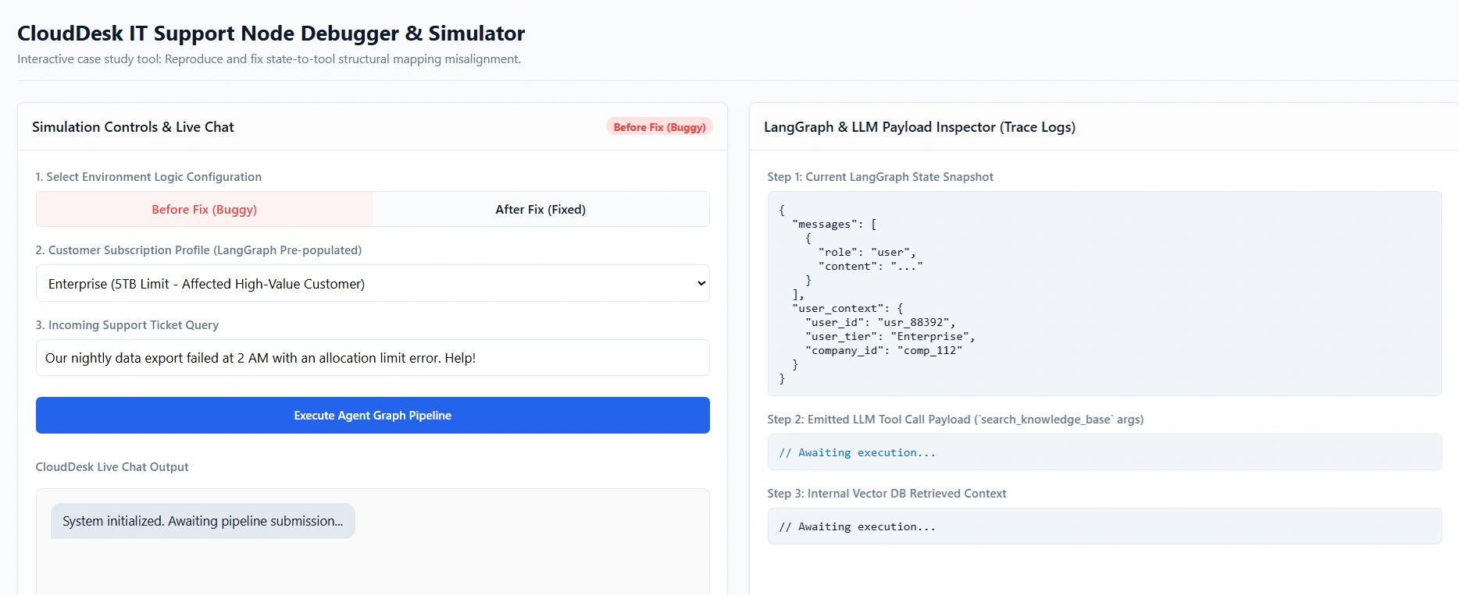The width and height of the screenshot is (1459, 595).
Task: Click the 'Step 3: Internal Vector DB Retrieved Context' label
Action: point(886,494)
